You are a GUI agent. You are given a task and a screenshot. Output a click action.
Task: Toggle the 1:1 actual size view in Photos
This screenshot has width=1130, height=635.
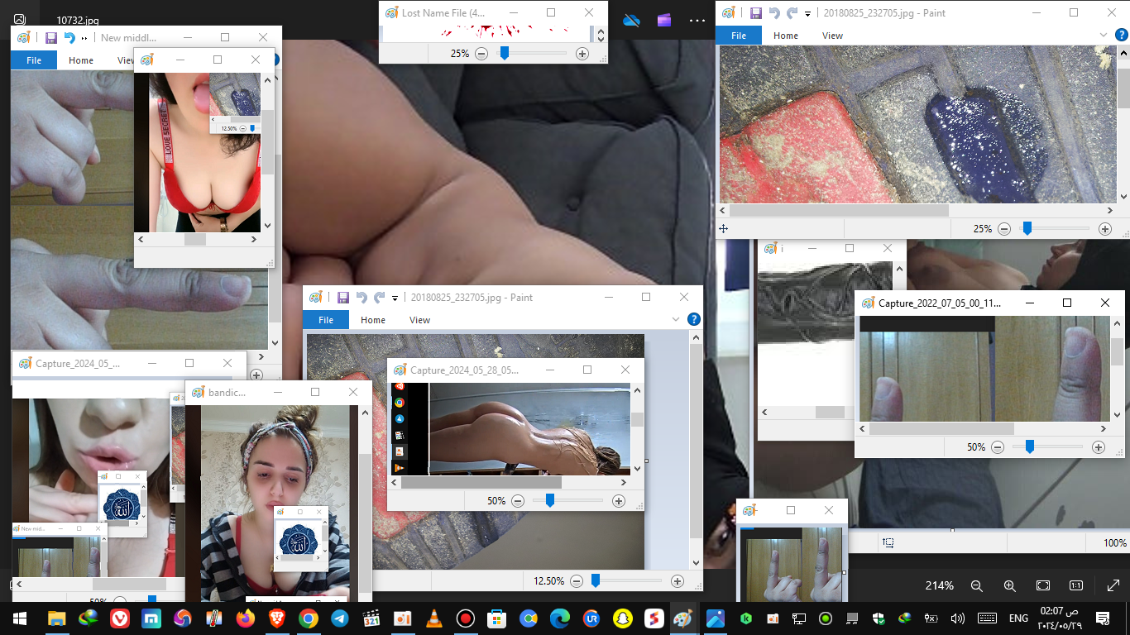tap(1076, 585)
